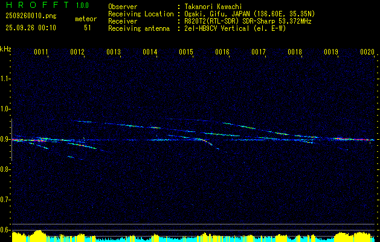Screen dimensions: 380x242
Task: Click time marker 0014
Action: tap(150, 52)
